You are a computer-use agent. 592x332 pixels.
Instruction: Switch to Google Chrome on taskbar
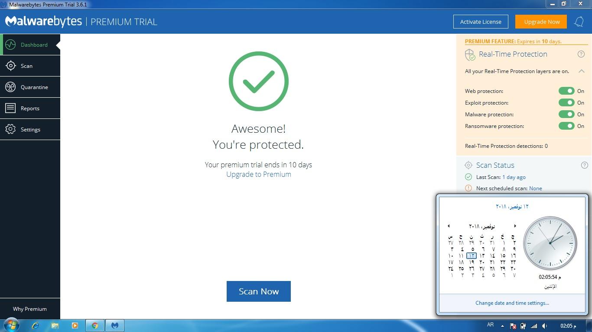tap(95, 326)
